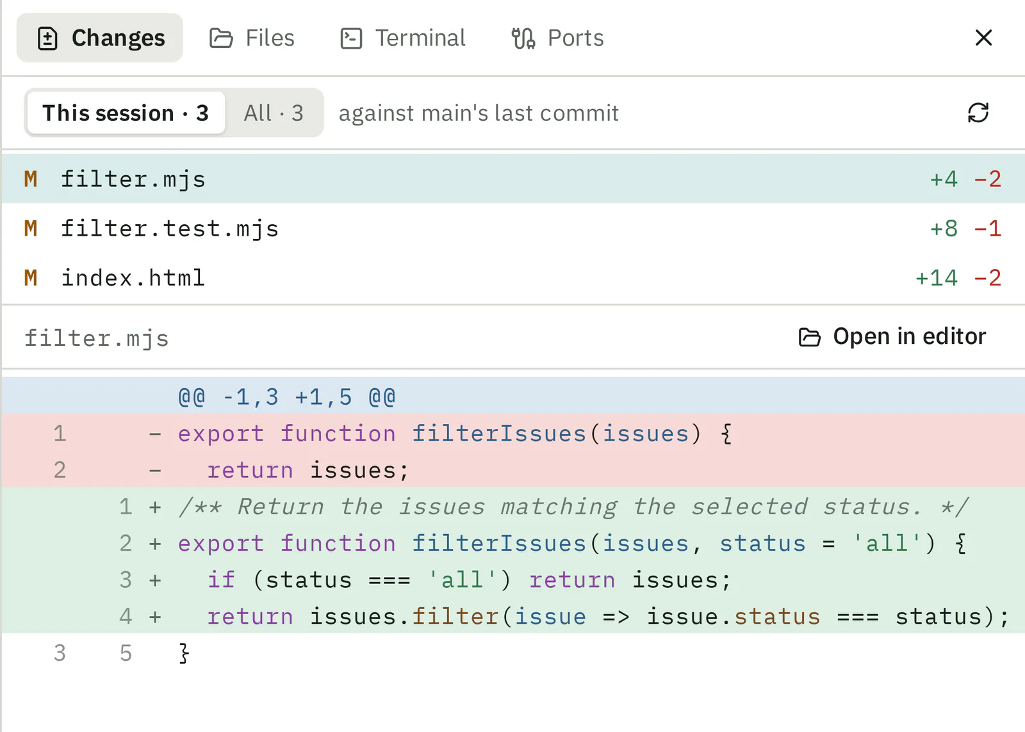Click the 'against main's last commit' text
1025x732 pixels.
coord(479,113)
